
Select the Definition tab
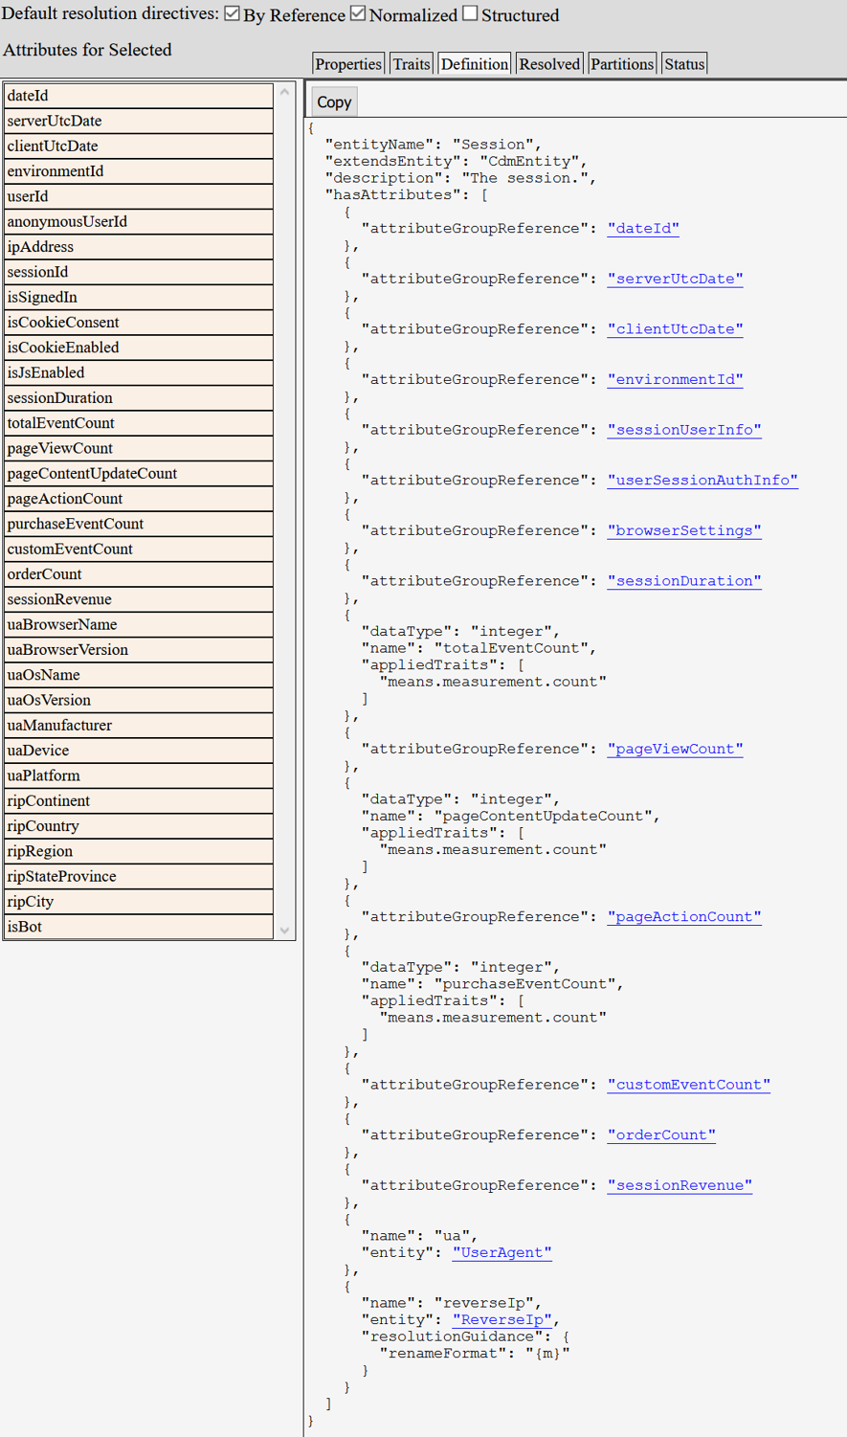(x=475, y=64)
